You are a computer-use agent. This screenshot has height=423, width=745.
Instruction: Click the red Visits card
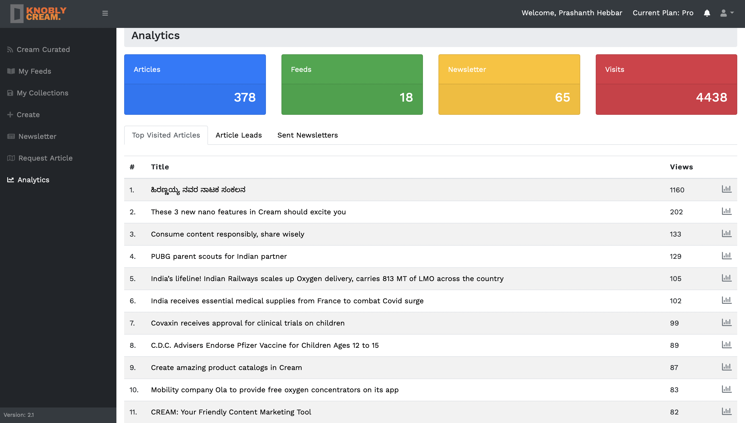click(666, 85)
